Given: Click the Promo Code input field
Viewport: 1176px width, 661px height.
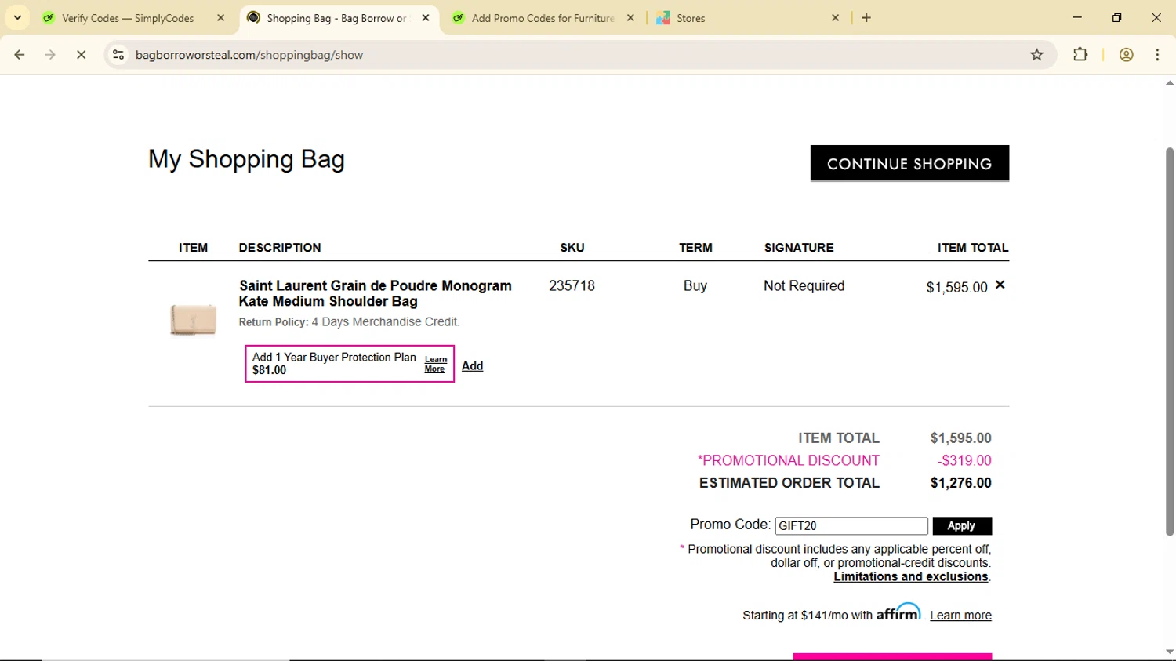Looking at the screenshot, I should pyautogui.click(x=851, y=525).
